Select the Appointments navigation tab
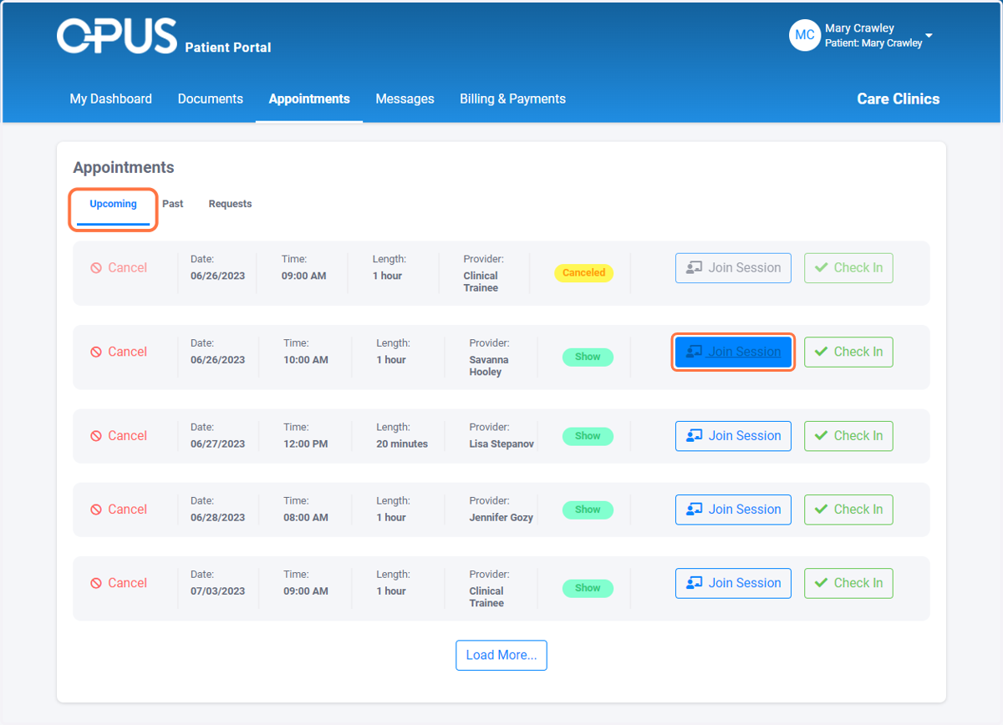This screenshot has height=725, width=1003. [309, 99]
